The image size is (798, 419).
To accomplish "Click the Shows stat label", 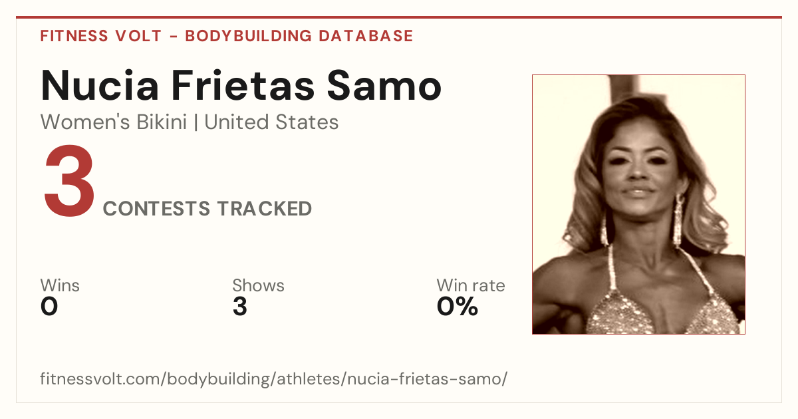I will pos(258,286).
